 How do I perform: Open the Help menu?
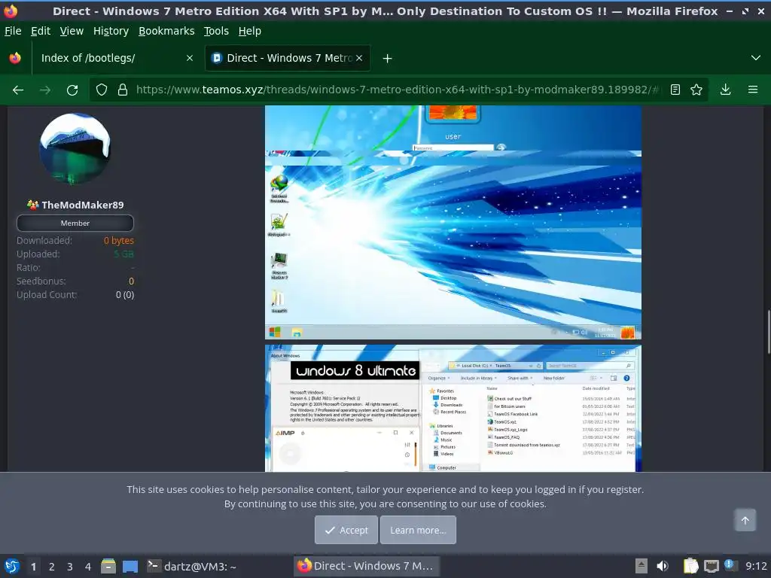pyautogui.click(x=250, y=31)
